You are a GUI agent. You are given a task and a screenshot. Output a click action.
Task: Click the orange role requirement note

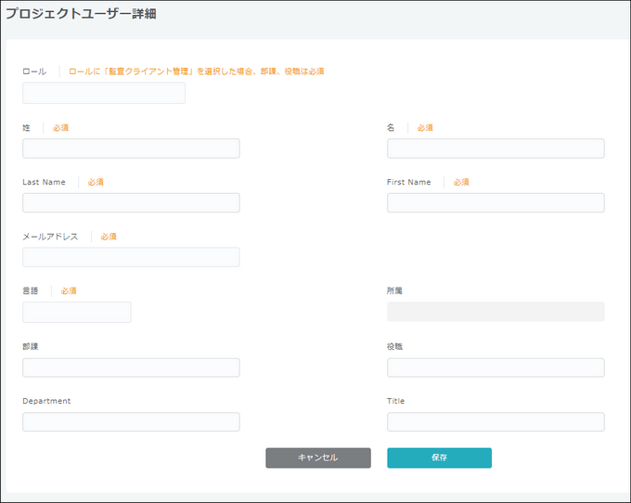(196, 71)
